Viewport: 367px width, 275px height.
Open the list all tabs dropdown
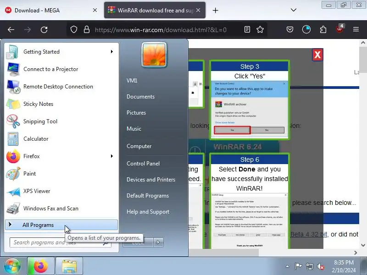[x=294, y=10]
